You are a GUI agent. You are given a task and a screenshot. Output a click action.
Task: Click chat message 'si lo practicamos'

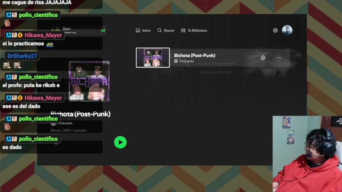coord(23,43)
